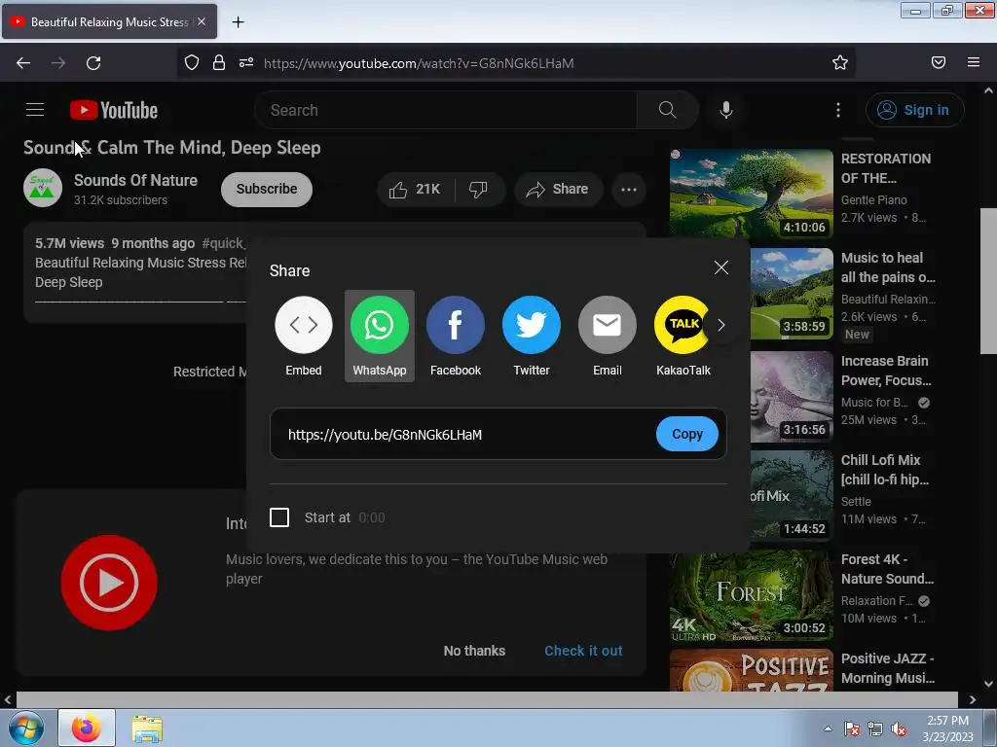The height and width of the screenshot is (747, 997).
Task: Copy the youtu.be share link
Action: click(686, 434)
